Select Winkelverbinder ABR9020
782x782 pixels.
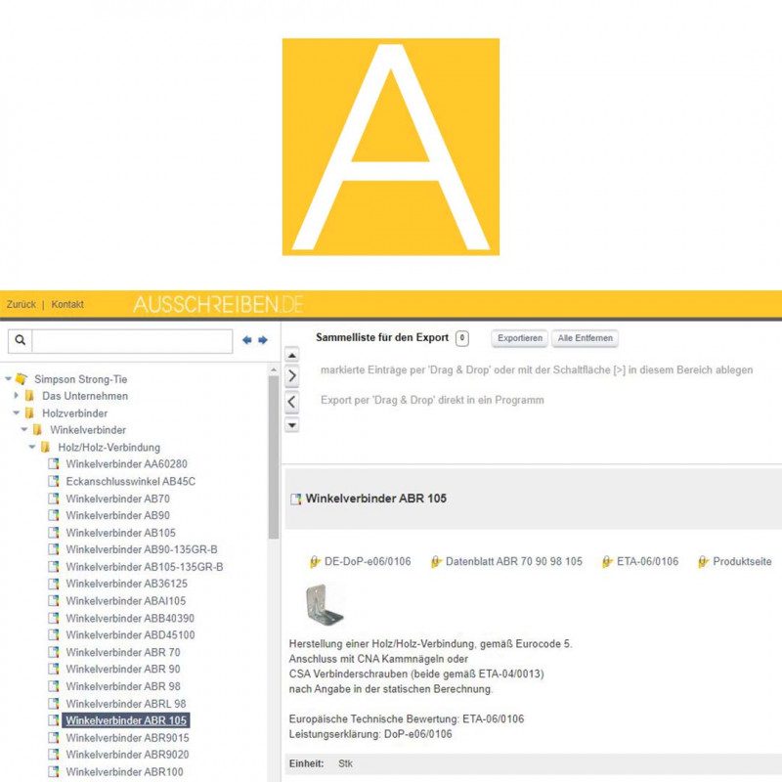(128, 755)
